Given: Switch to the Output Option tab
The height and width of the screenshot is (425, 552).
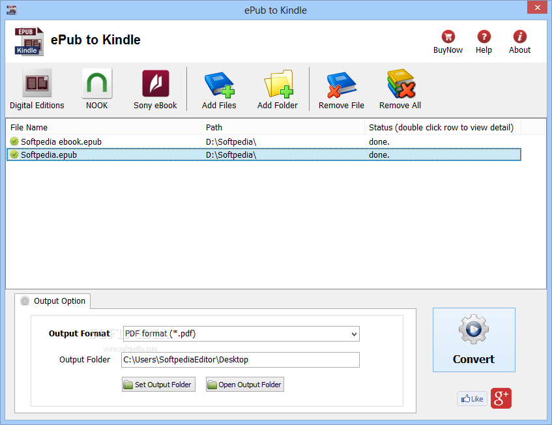Looking at the screenshot, I should coord(52,301).
